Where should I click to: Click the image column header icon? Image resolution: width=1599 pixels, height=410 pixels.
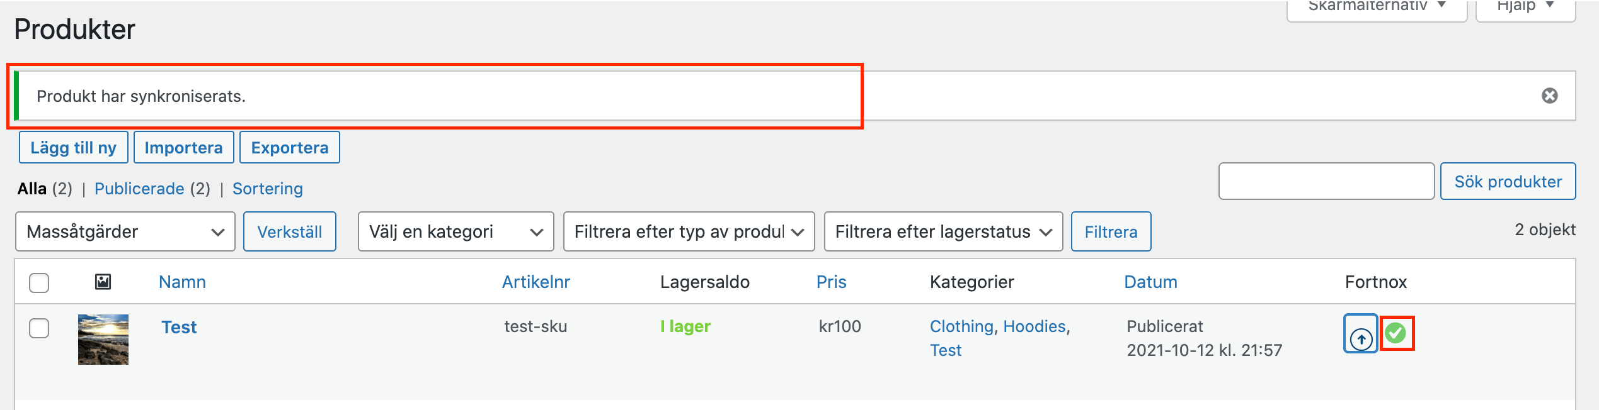[x=103, y=282]
